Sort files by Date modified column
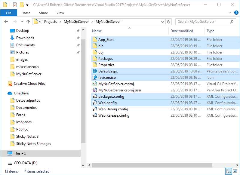The width and height of the screenshot is (240, 175). (x=182, y=31)
